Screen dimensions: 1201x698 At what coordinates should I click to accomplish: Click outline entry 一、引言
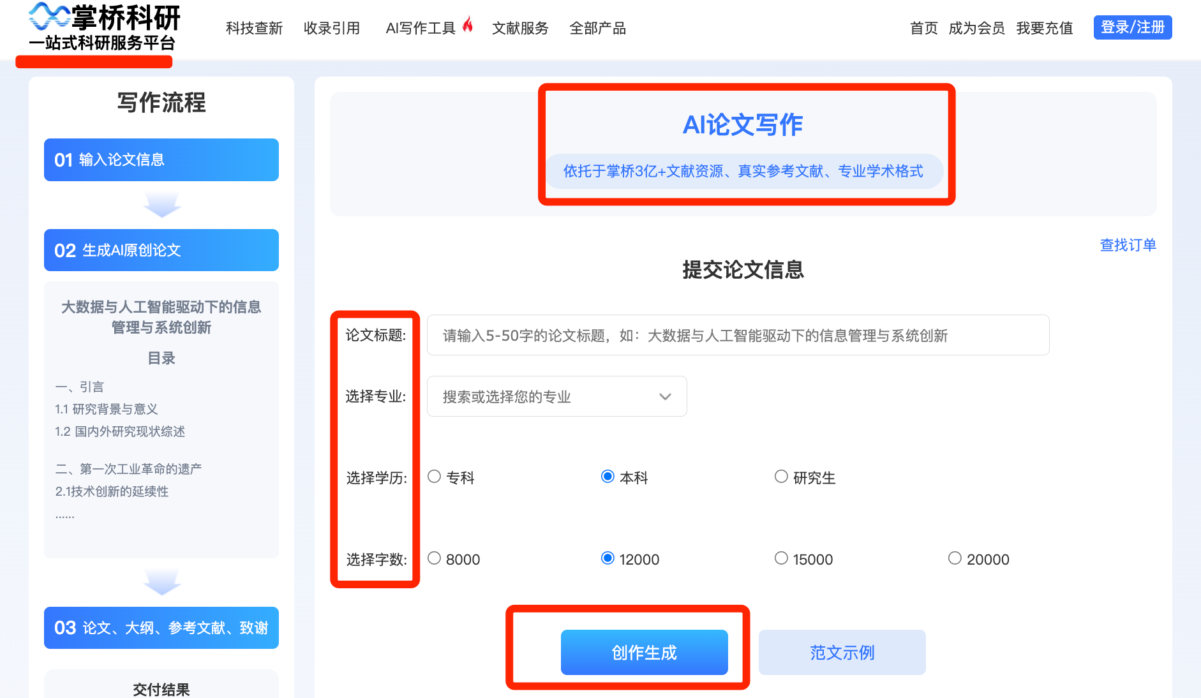[x=79, y=387]
